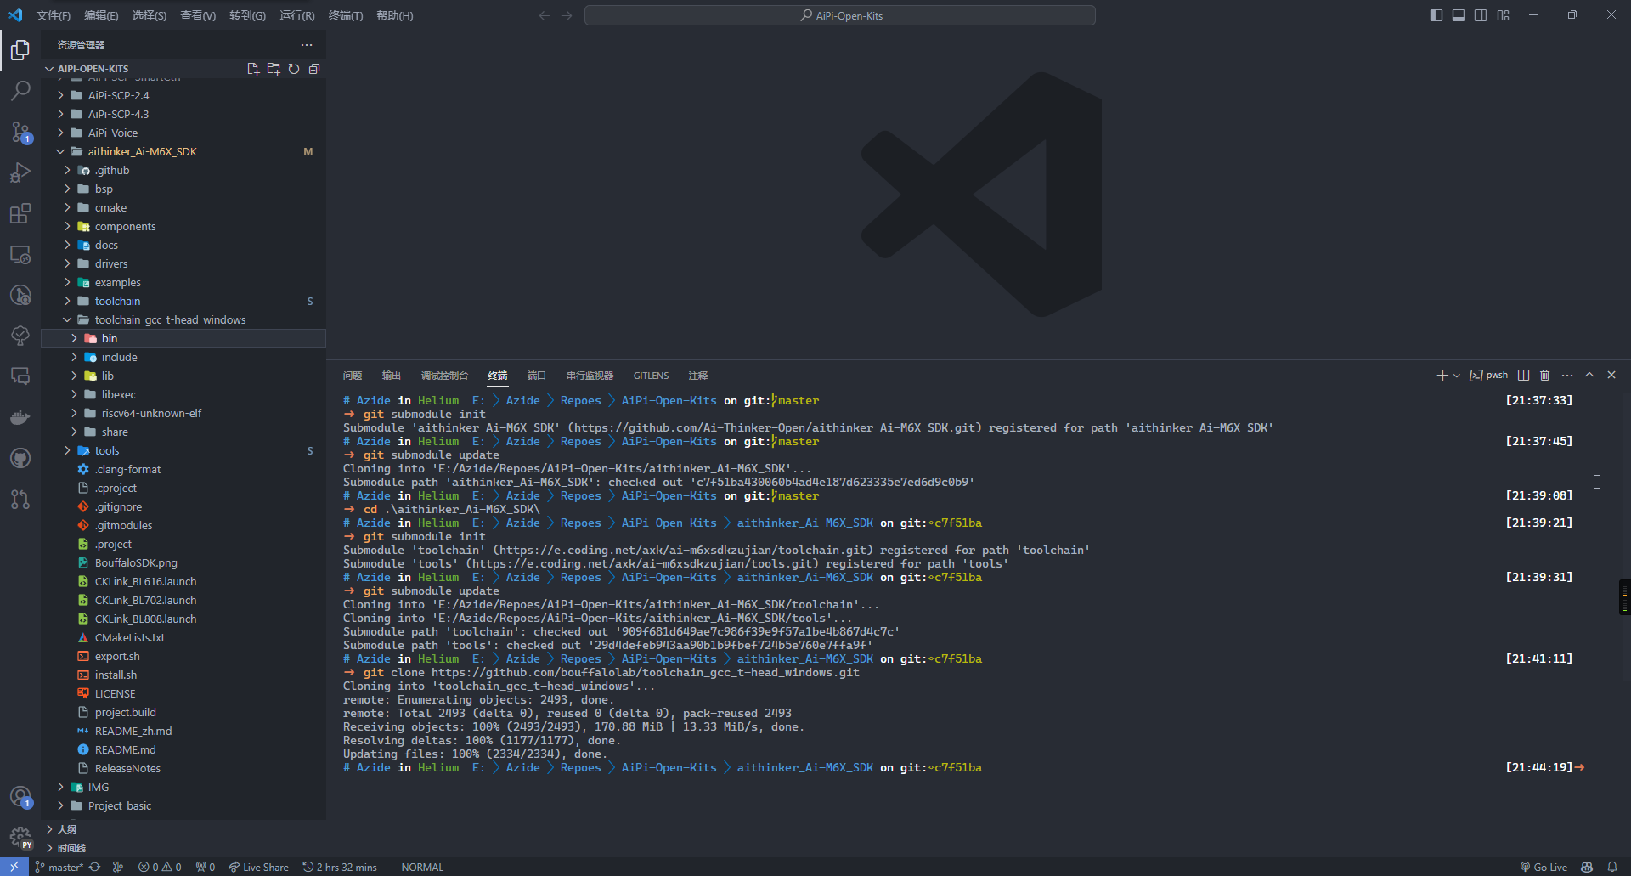Collapse aithinker_Ai-M6X_SDK folder
This screenshot has height=876, width=1631.
[60, 152]
